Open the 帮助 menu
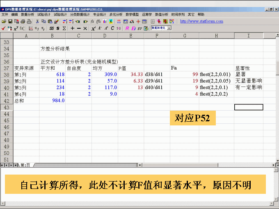Screen dimensions: 279x209 [201, 14]
